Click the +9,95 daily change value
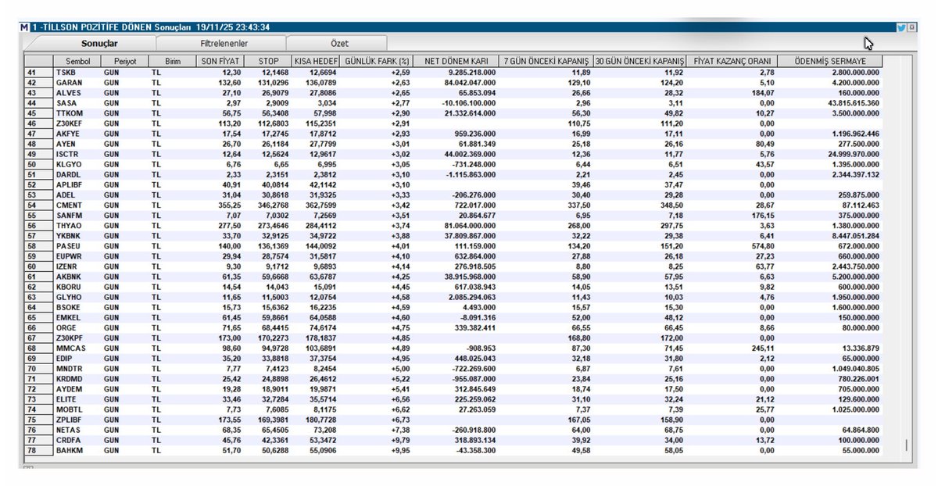Image resolution: width=938 pixels, height=486 pixels. click(x=399, y=452)
